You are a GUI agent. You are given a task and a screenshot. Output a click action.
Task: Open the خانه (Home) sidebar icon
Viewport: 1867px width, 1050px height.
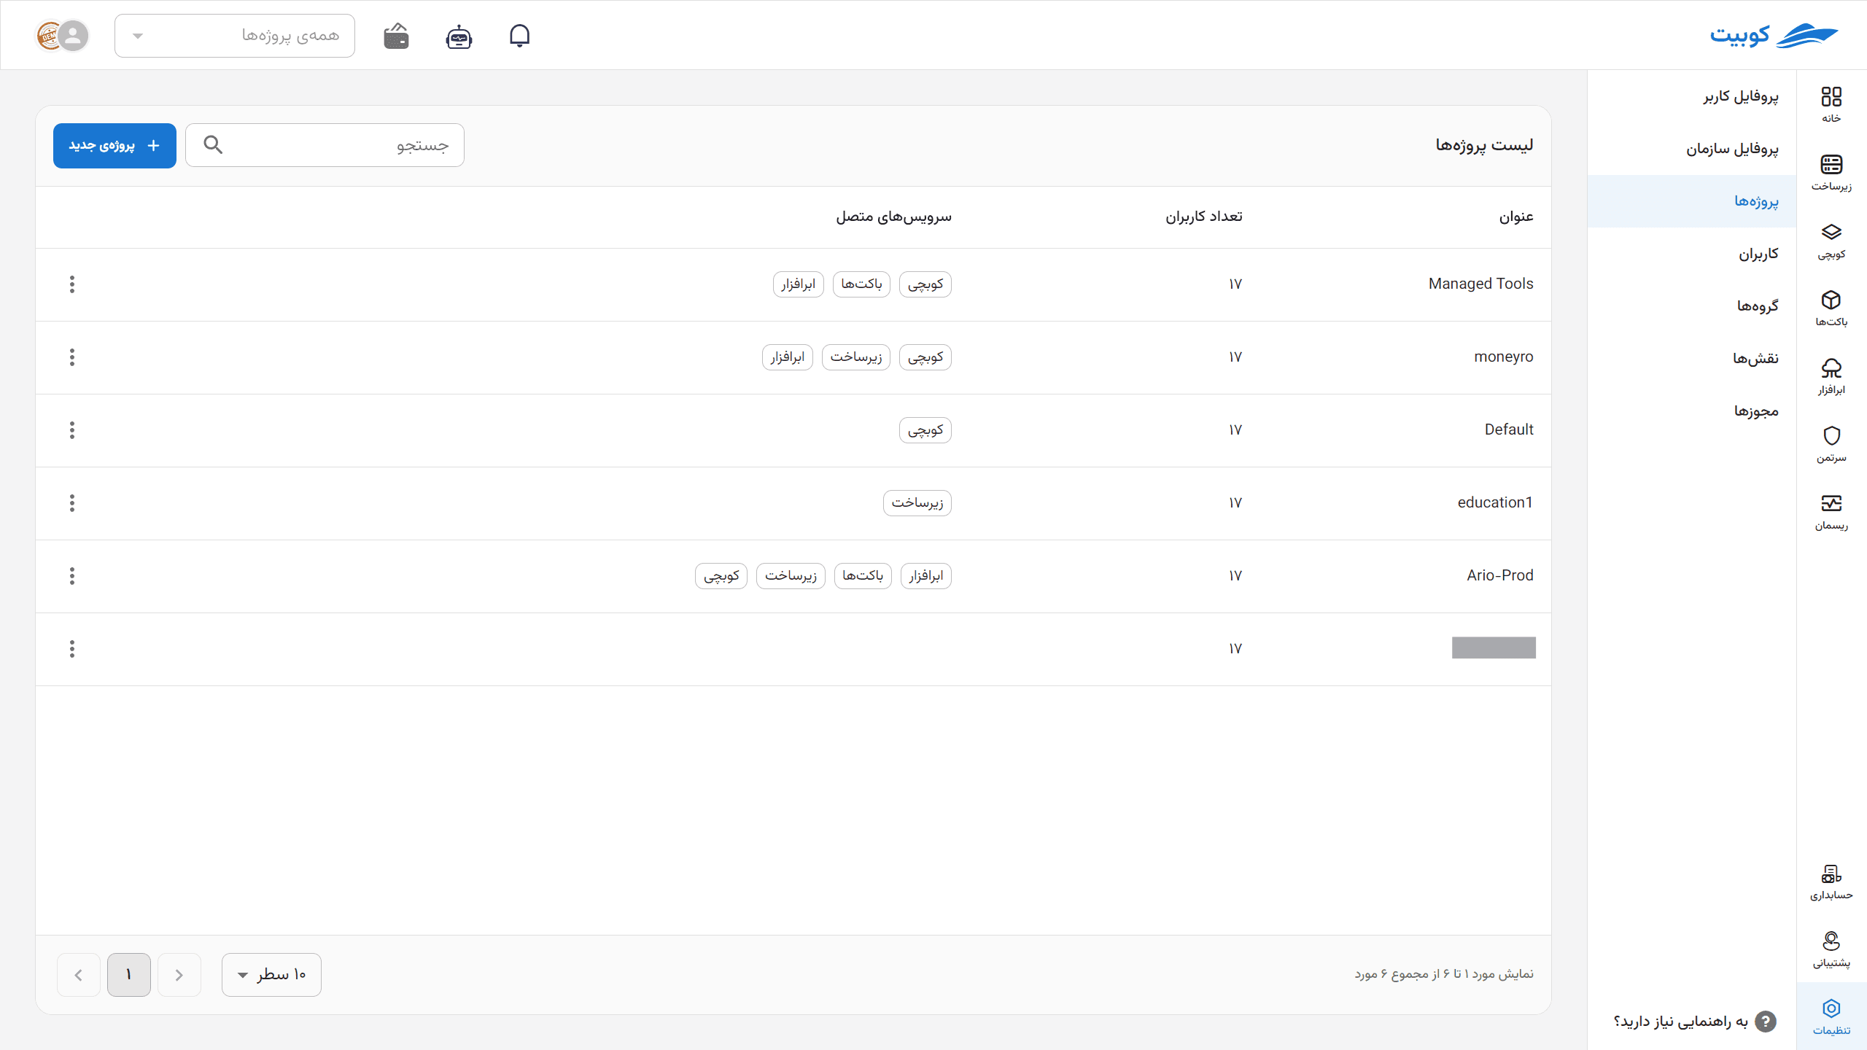[1831, 104]
